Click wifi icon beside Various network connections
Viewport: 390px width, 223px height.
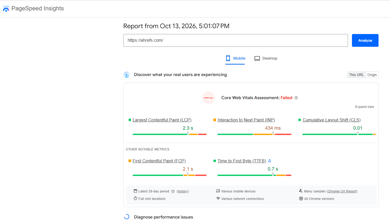pos(218,198)
